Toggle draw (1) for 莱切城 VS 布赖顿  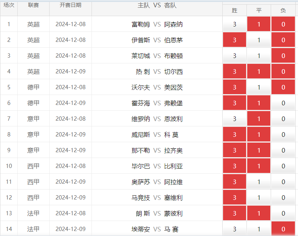[x=259, y=55]
